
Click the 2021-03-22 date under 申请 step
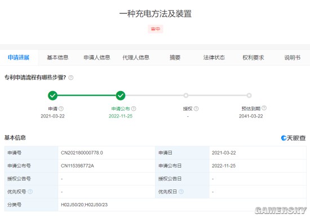pos(52,116)
